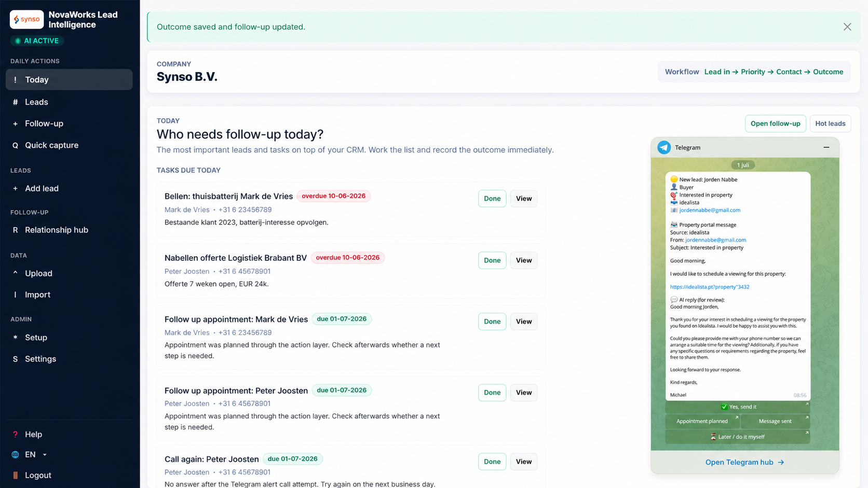Image resolution: width=868 pixels, height=488 pixels.
Task: Click the R icon beside Relationship hub
Action: click(15, 230)
